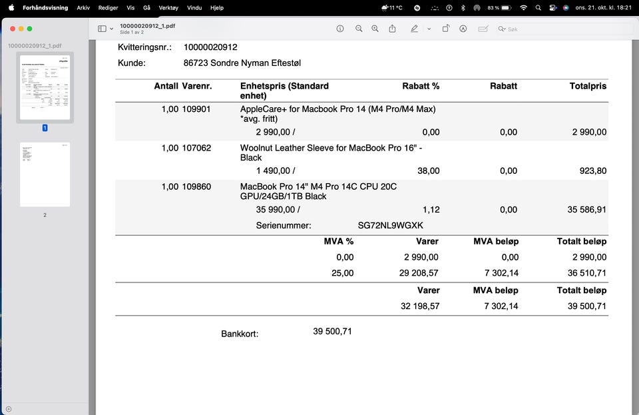
Task: Open the Forhåndsvisning app menu
Action: pos(45,8)
